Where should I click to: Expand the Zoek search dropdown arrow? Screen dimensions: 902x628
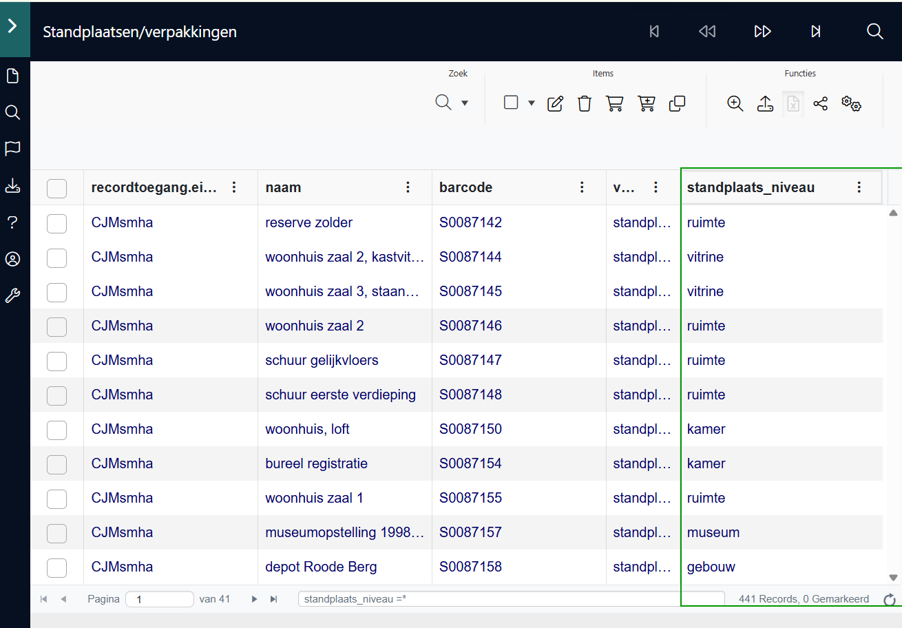(x=465, y=103)
